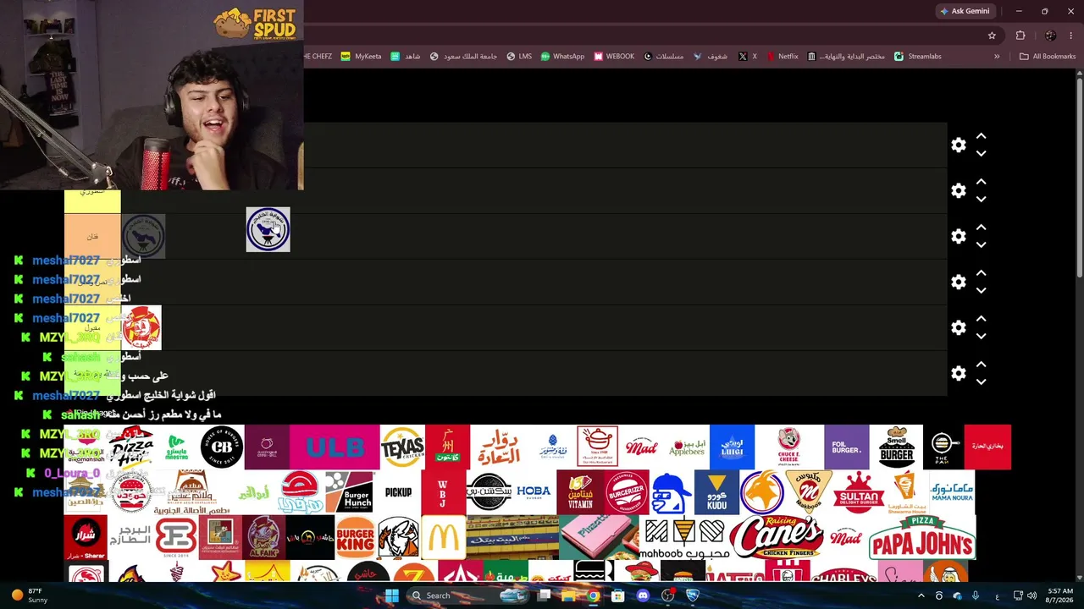Open settings gear for the sixth tier row
The image size is (1084, 609).
[x=959, y=374]
